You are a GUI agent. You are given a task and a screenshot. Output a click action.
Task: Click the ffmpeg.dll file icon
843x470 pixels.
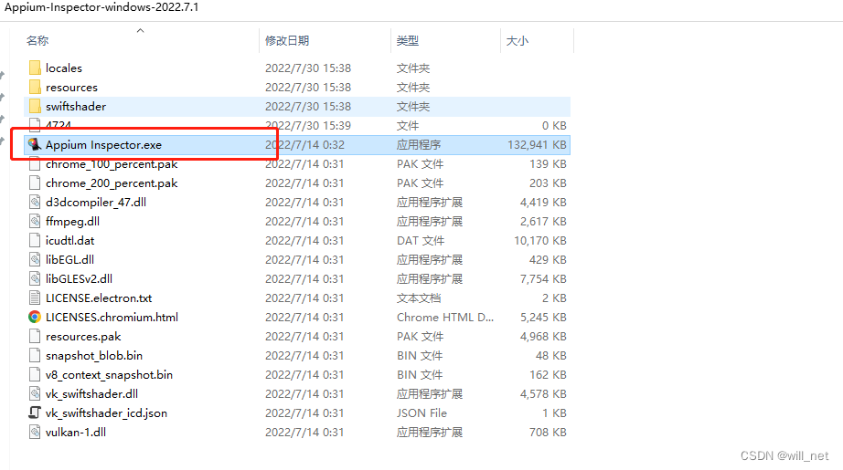click(35, 221)
